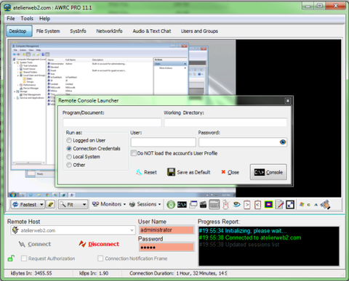Toggle the keyboard icon in toolbar
This screenshot has width=349, height=281.
pos(214,205)
